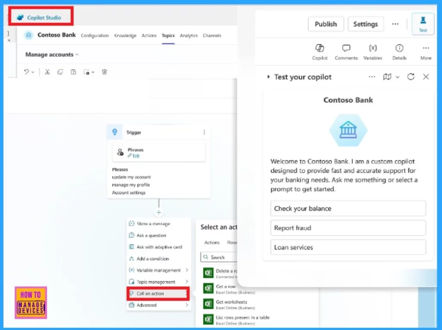Click the 'update my account' phrase text
442x330 pixels.
[131, 177]
